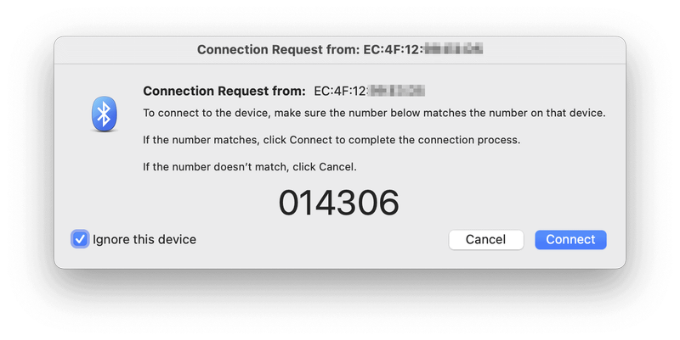This screenshot has height=340, width=680.
Task: Click the leading zero of the pairing number
Action: point(289,203)
